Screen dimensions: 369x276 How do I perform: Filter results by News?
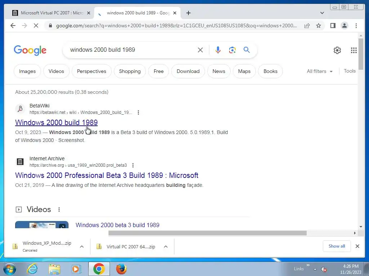coord(219,71)
